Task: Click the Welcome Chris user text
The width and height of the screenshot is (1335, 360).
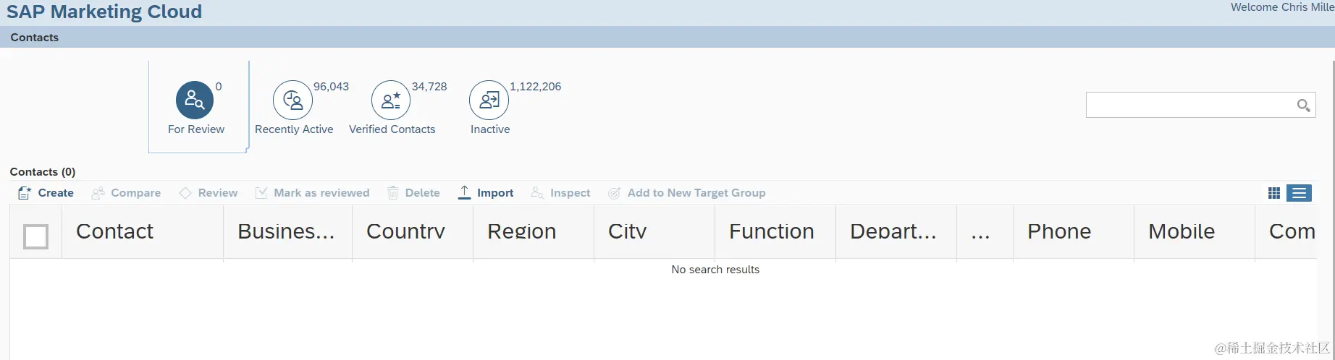Action: 1282,7
